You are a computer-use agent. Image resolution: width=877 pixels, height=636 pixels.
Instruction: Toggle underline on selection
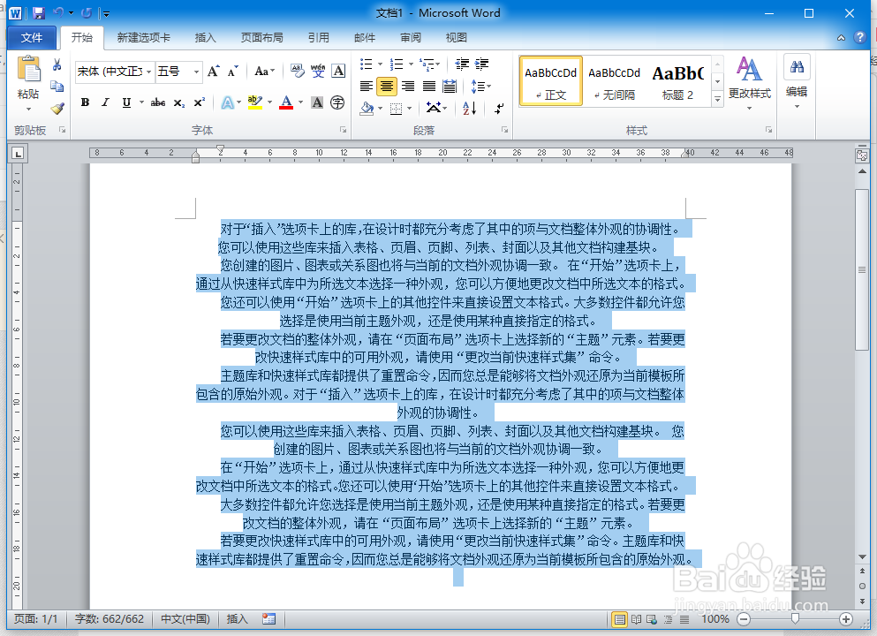[x=126, y=101]
